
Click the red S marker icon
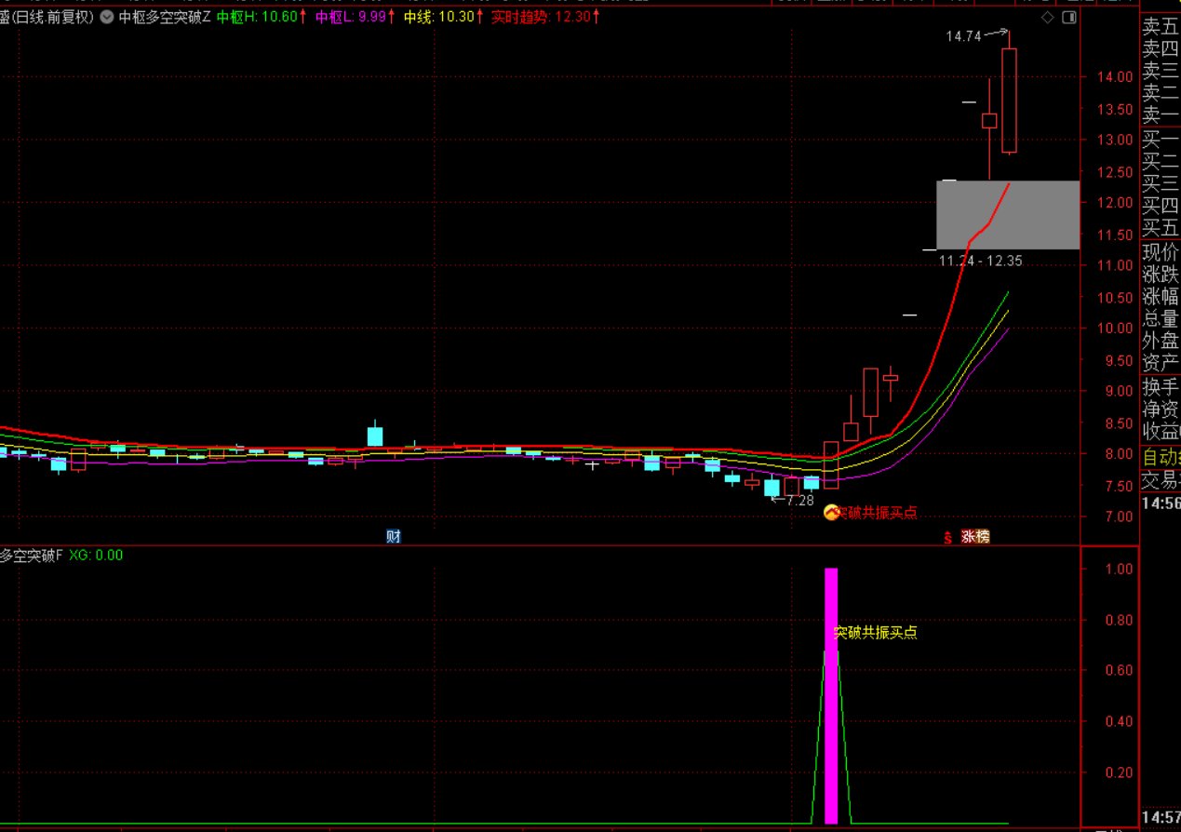(x=948, y=537)
